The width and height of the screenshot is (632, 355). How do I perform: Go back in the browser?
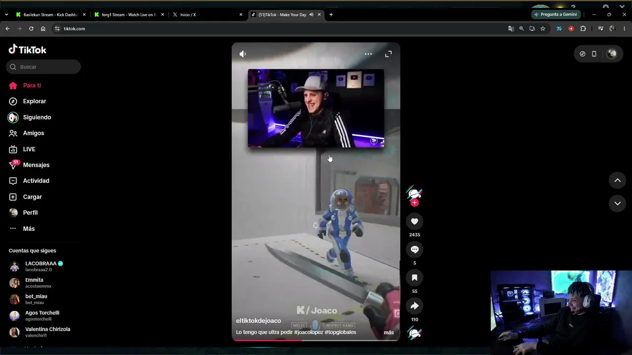pos(7,29)
